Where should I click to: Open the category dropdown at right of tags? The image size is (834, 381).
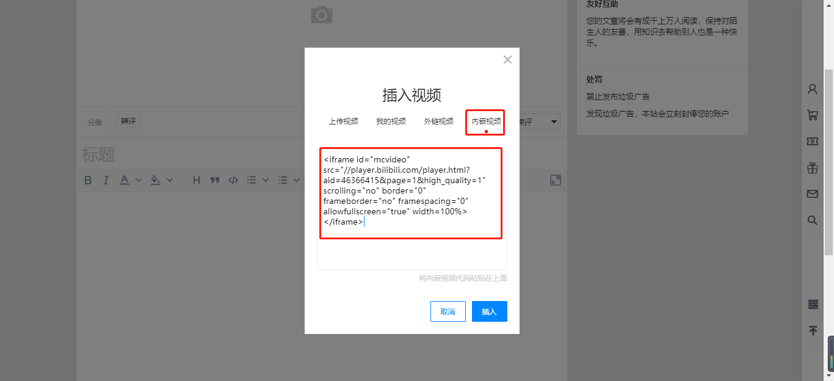pos(554,122)
